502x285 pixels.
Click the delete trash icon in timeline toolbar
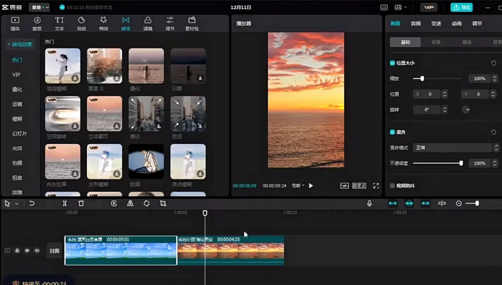81,204
